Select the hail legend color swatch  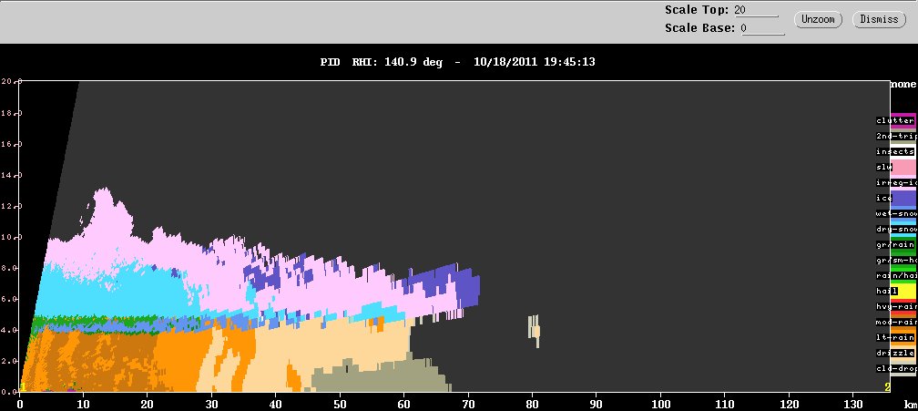(903, 292)
